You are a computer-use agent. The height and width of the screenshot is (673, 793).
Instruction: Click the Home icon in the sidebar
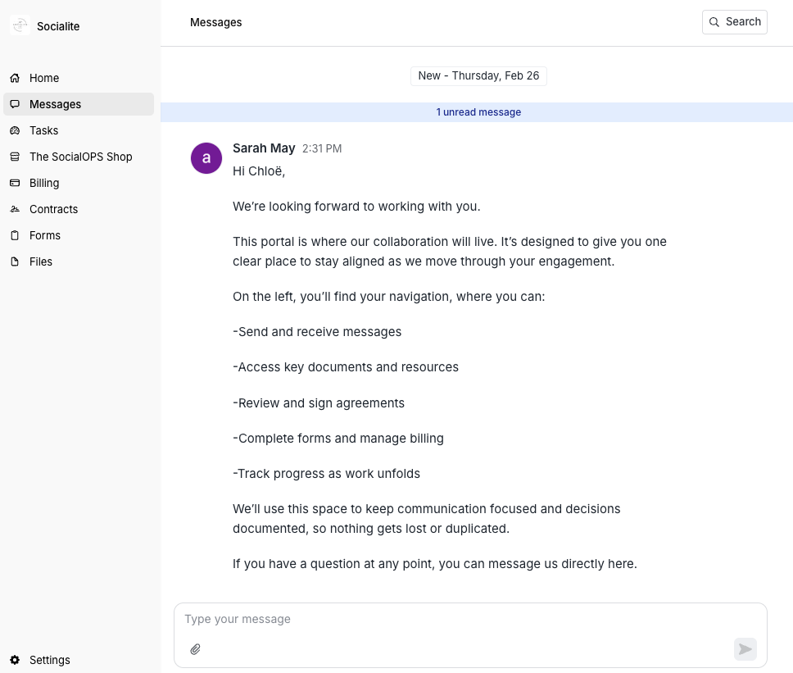[15, 78]
